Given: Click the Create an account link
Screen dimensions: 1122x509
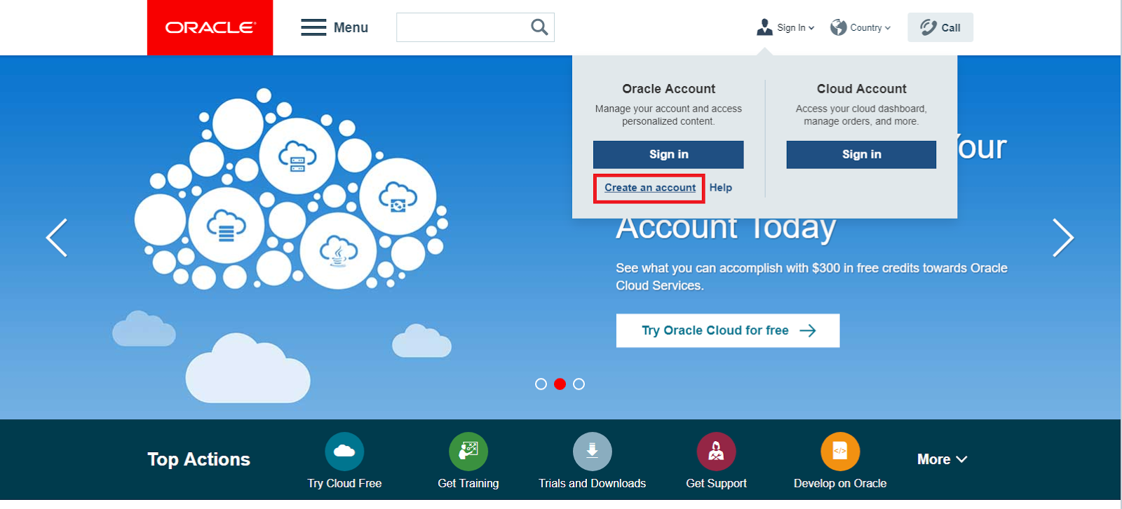Looking at the screenshot, I should (650, 188).
